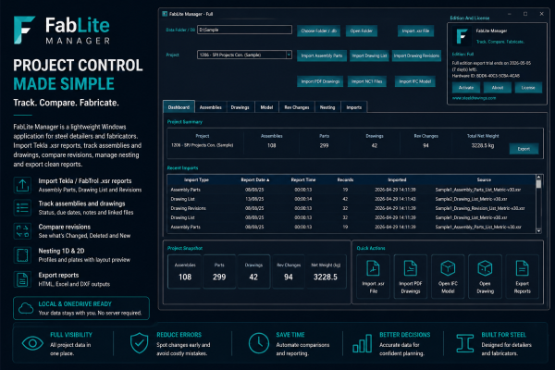The width and height of the screenshot is (555, 370).
Task: Click the shield checkmark icon for Reduce Errors
Action: point(139,343)
